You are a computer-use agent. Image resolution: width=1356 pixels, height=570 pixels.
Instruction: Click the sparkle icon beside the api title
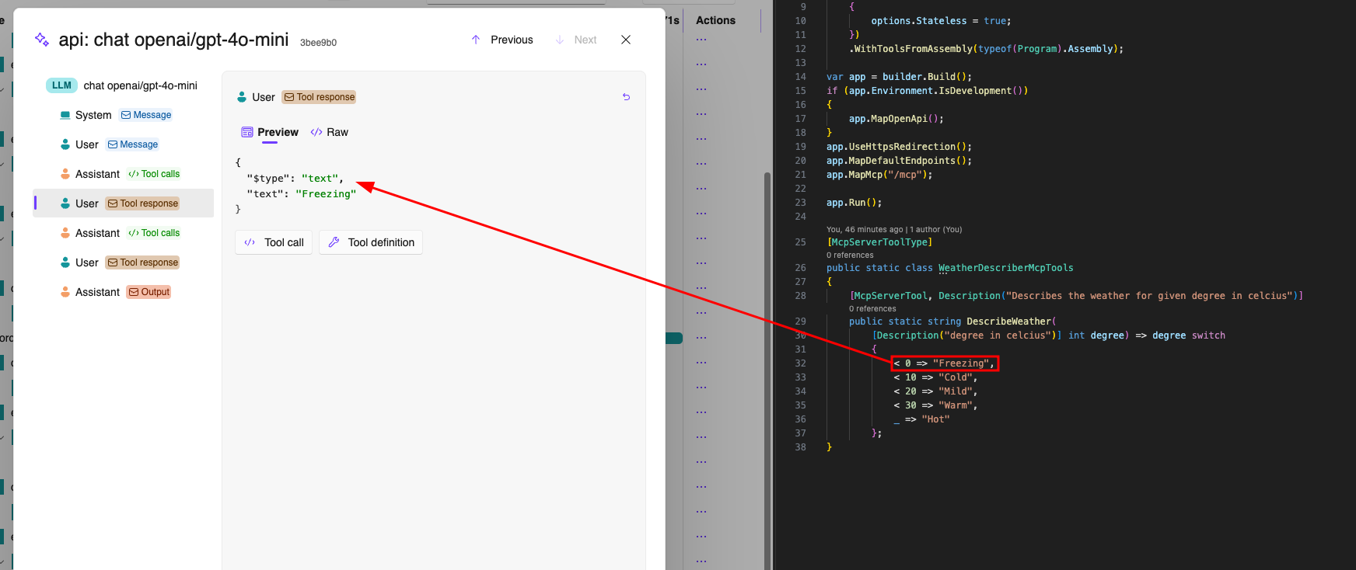click(x=42, y=40)
